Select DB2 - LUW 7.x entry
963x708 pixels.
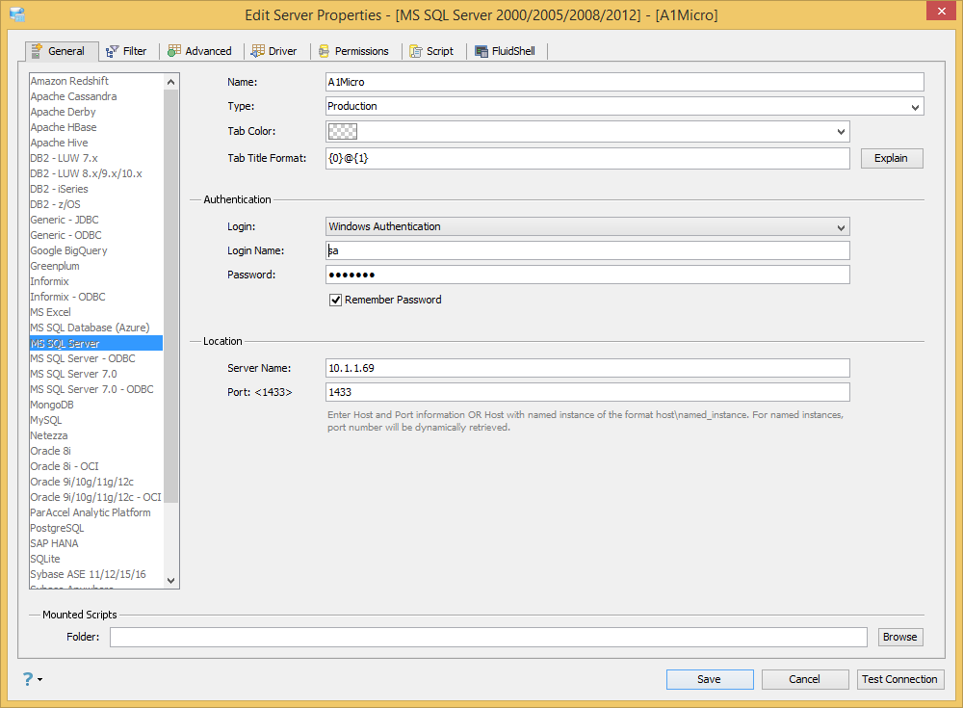coord(64,158)
